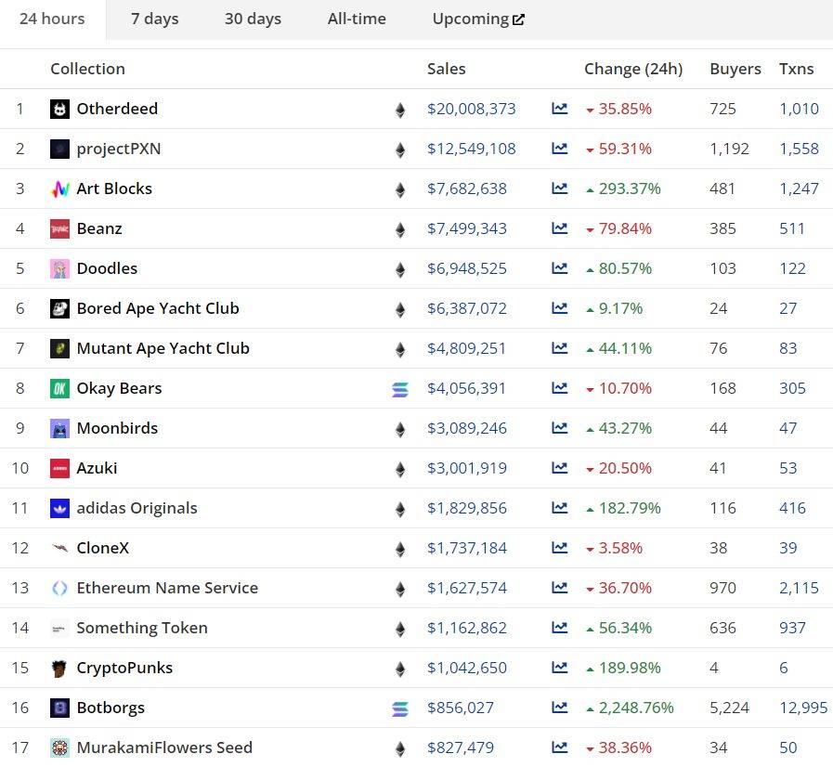This screenshot has width=833, height=767.
Task: Click the Sales column header
Action: pyautogui.click(x=447, y=69)
